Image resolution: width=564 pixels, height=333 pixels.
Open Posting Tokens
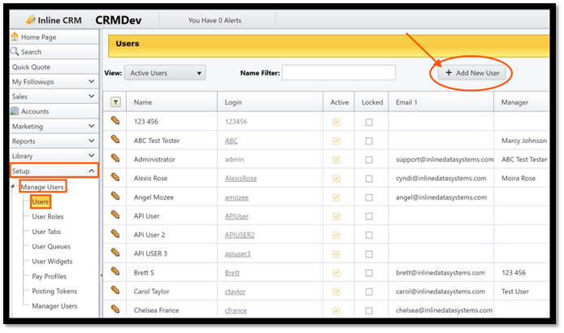(x=54, y=291)
